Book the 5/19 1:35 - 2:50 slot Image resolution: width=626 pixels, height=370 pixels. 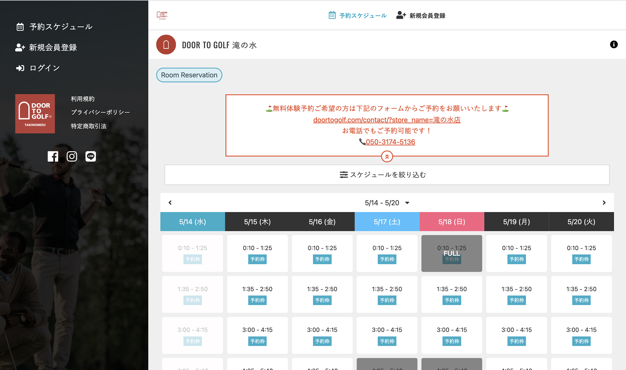(516, 294)
